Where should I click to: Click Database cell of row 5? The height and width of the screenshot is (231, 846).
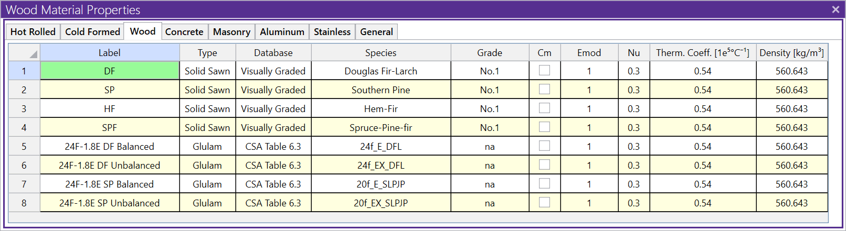click(x=273, y=147)
